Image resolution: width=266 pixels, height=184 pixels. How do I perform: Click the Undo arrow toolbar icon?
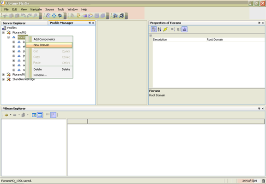[x=24, y=16]
